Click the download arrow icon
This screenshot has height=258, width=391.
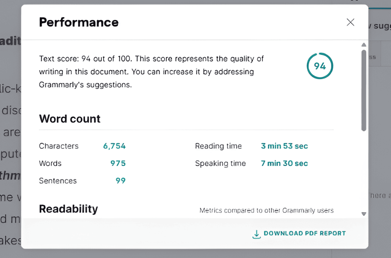(256, 234)
